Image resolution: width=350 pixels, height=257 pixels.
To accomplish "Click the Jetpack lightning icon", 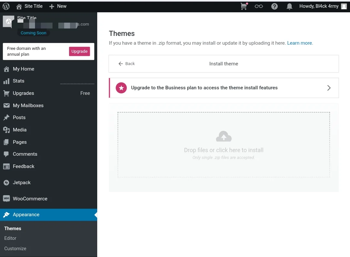I will [6, 183].
